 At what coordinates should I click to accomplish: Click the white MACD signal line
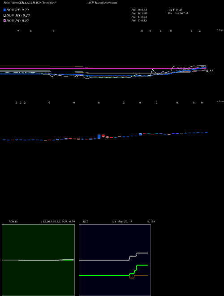pos(38,260)
